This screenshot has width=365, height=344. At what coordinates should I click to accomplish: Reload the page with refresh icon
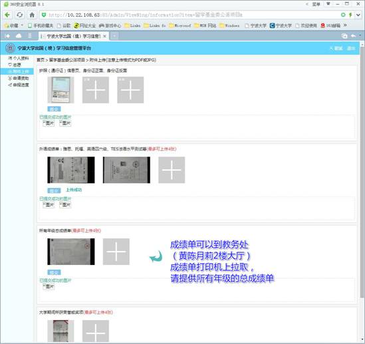(20, 15)
